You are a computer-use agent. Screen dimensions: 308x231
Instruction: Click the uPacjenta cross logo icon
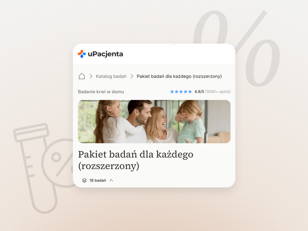(82, 54)
